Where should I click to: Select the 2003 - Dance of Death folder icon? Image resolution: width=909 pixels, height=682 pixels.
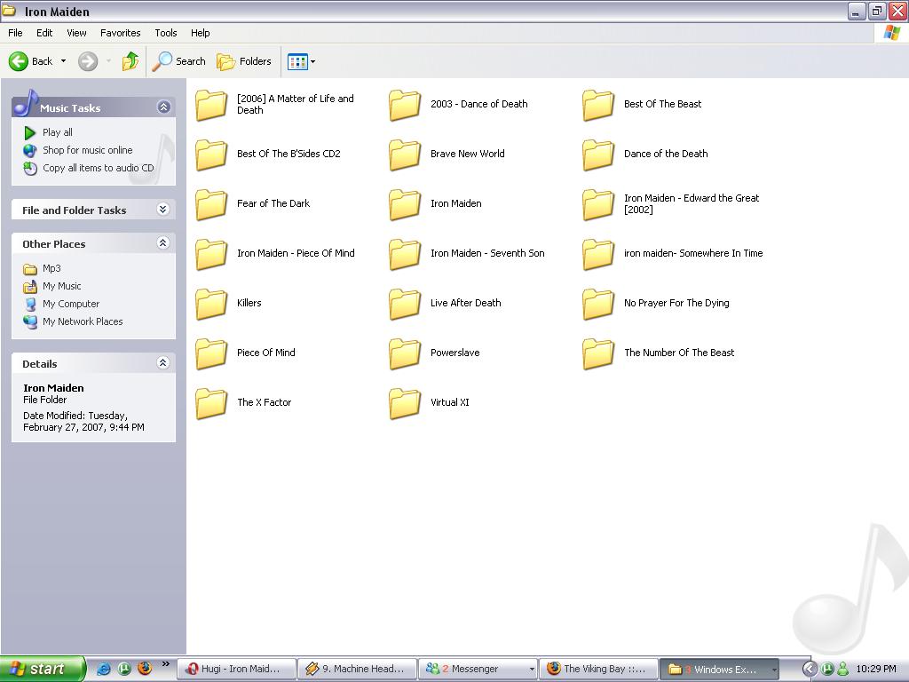click(405, 105)
